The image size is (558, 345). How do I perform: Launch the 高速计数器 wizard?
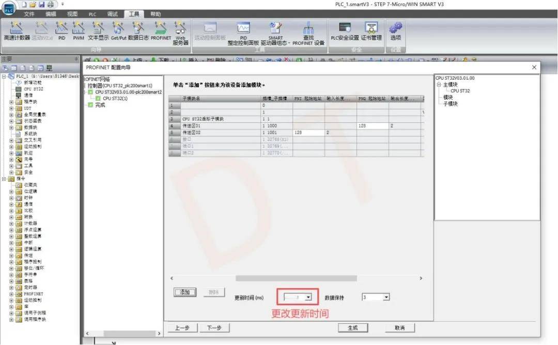[x=17, y=31]
